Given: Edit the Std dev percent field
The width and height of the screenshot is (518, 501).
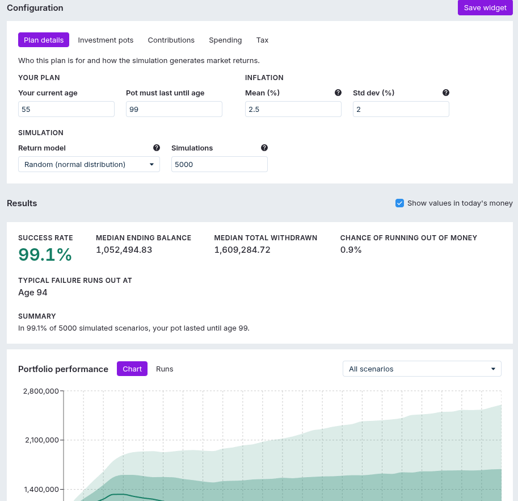Looking at the screenshot, I should pos(401,109).
